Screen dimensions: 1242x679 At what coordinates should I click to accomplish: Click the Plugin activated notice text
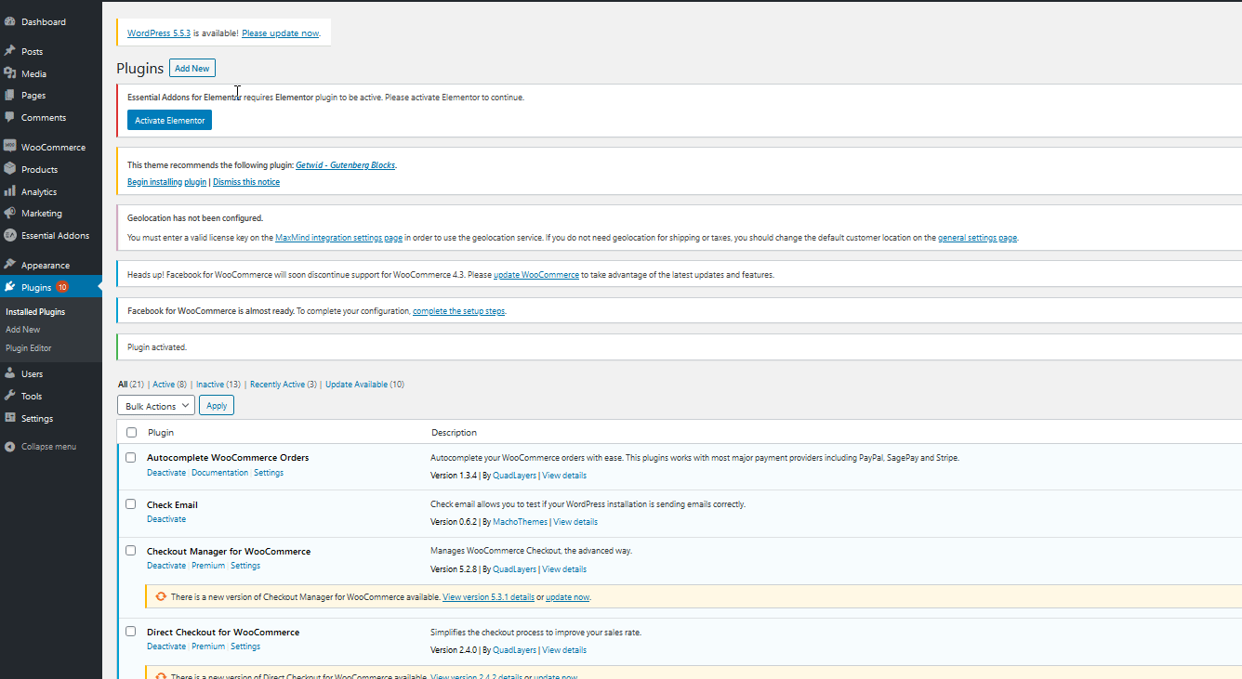[157, 347]
